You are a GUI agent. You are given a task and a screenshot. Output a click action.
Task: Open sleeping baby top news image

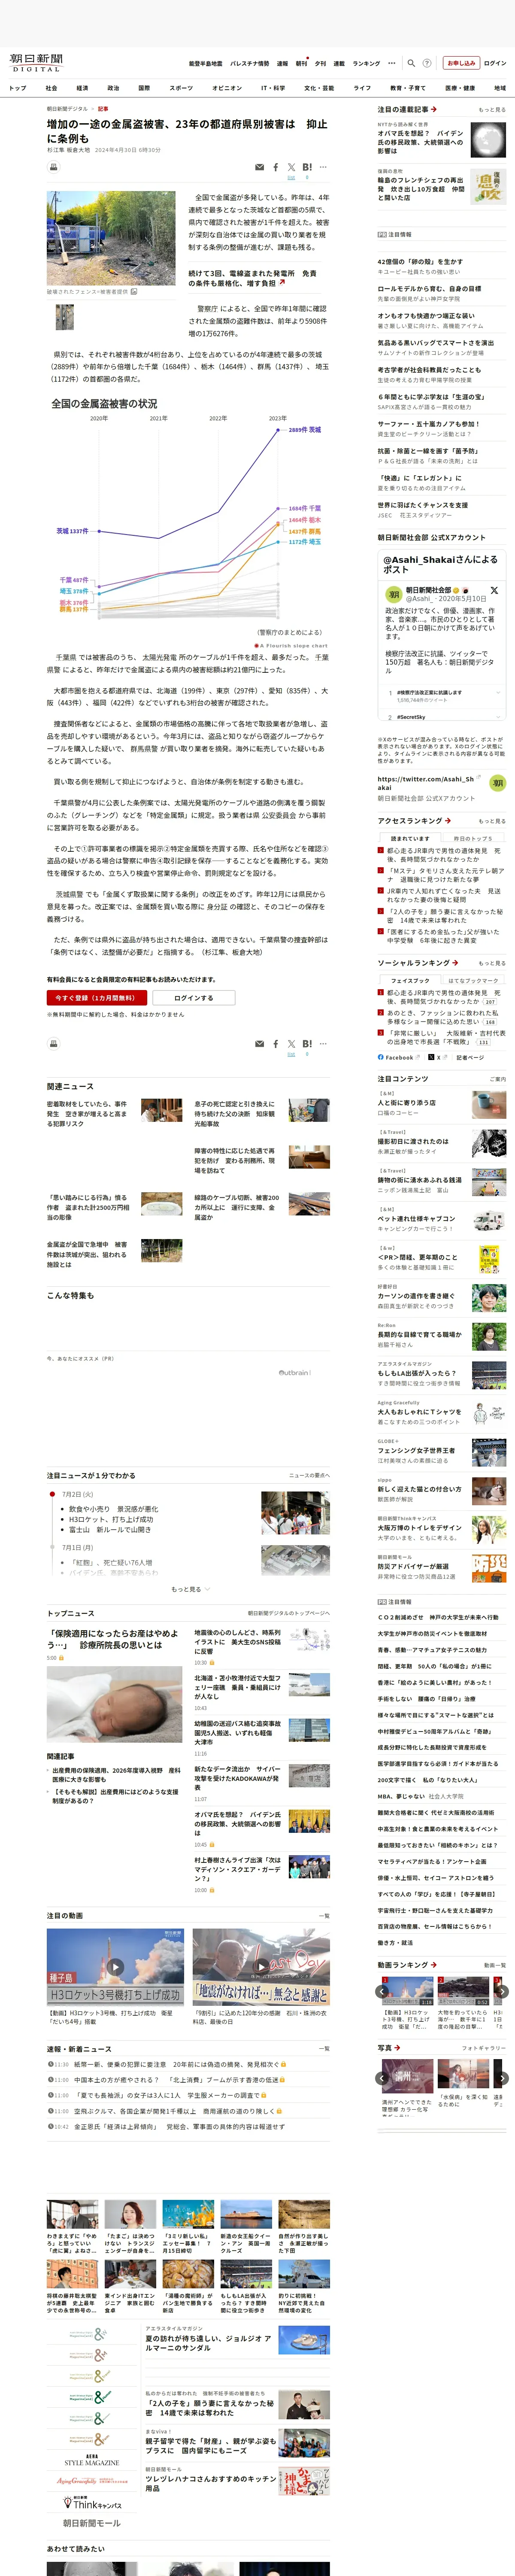point(114,1704)
